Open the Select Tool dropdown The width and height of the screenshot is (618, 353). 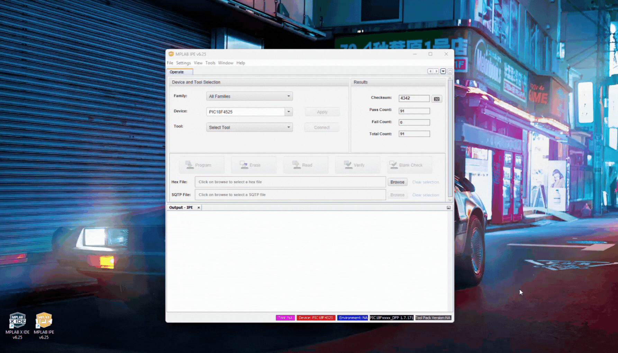(288, 127)
